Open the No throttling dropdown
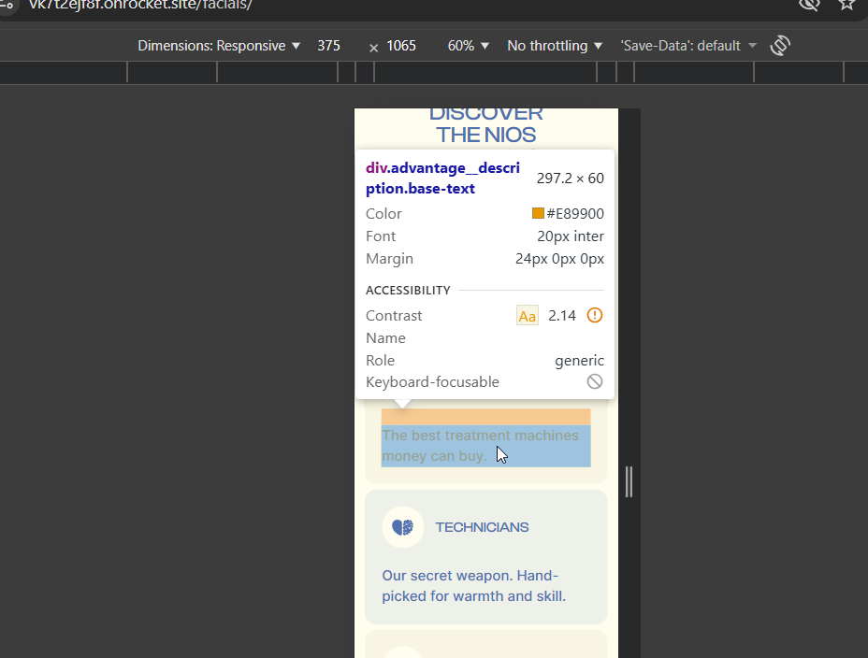Image resolution: width=868 pixels, height=658 pixels. click(554, 46)
